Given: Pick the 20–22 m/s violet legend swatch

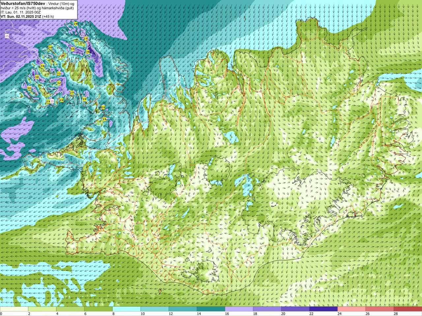Looking at the screenshot, I should click(295, 309).
